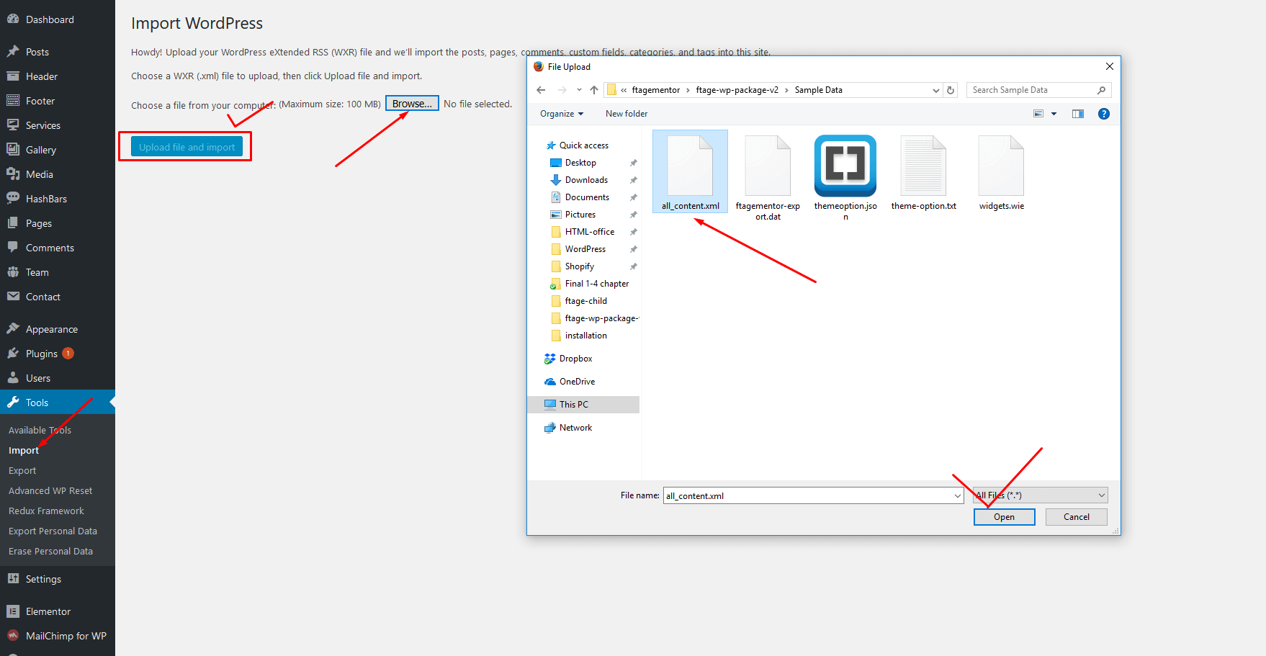Open the Settings icon in the sidebar
The image size is (1266, 656).
[13, 579]
